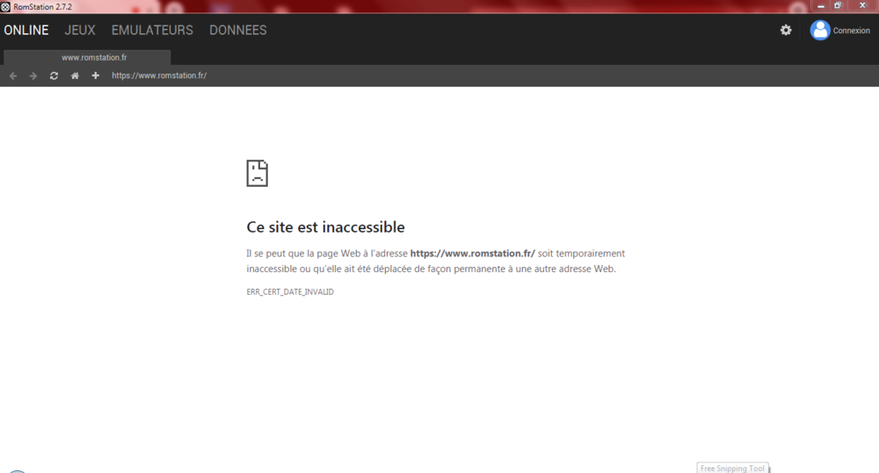Minimize the RomStation window
Screen dimensions: 879x473
click(x=821, y=5)
